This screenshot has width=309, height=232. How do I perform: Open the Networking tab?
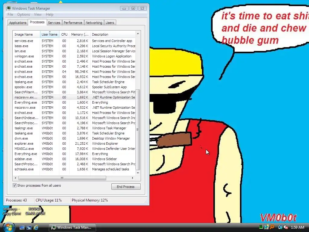(94, 23)
